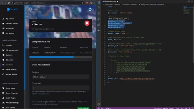Click the configured databases horizontal scrollbar
The width and height of the screenshot is (194, 109).
(52, 57)
